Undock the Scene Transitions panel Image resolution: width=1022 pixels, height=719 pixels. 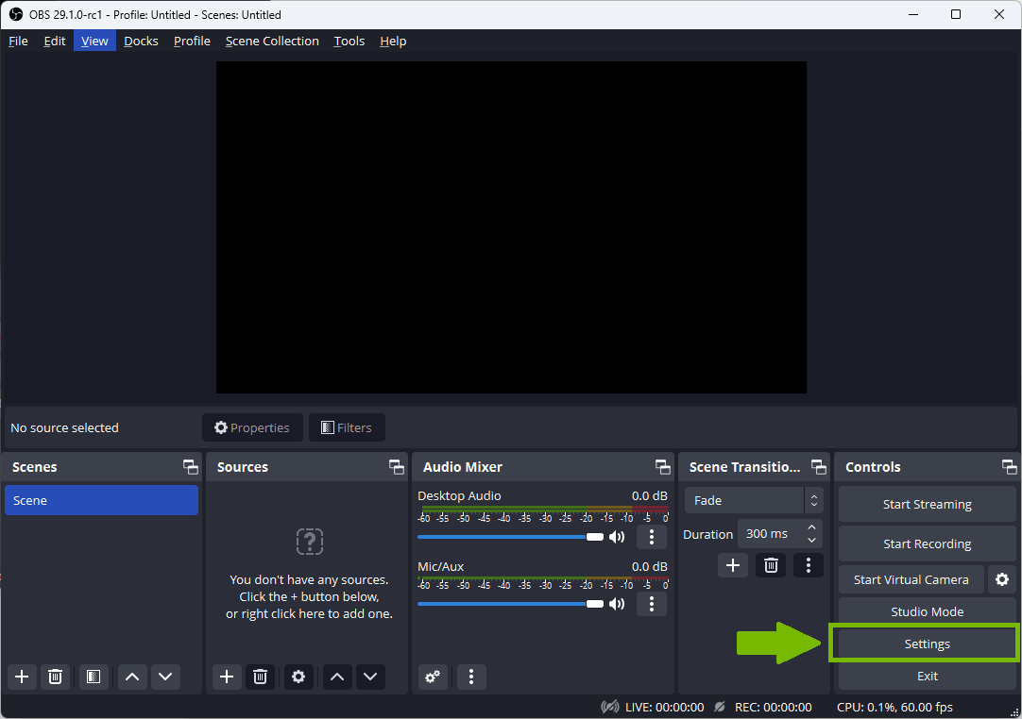[x=819, y=467]
